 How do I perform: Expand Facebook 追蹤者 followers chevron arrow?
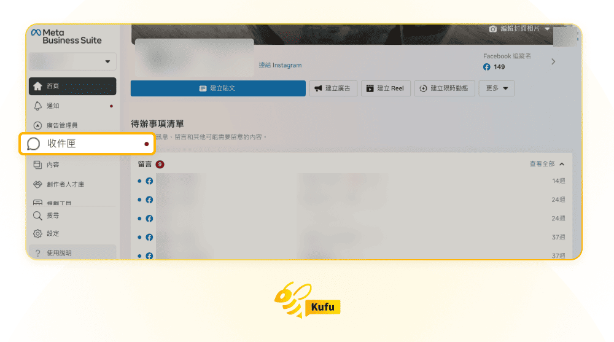point(553,61)
